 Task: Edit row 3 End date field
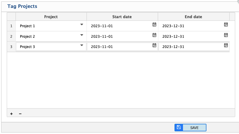coord(189,47)
